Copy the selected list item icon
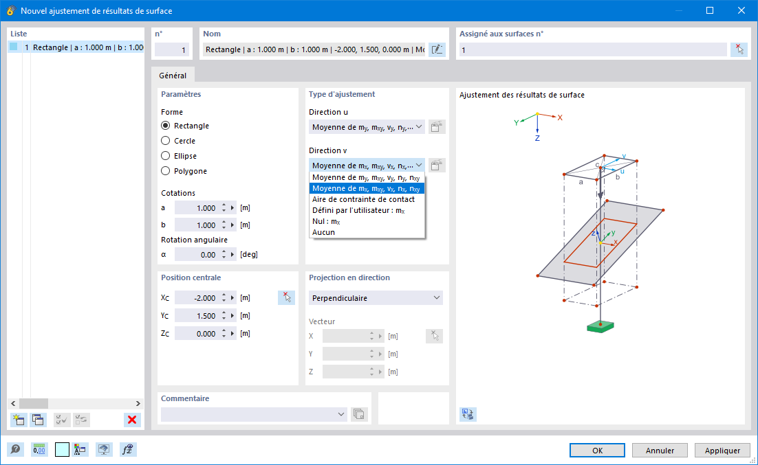The width and height of the screenshot is (758, 465). 38,420
